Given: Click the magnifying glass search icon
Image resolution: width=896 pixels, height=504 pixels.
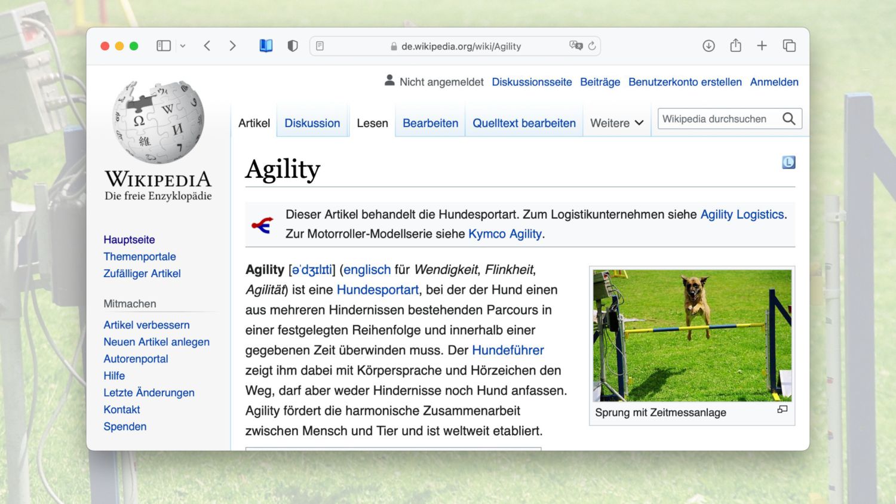Looking at the screenshot, I should point(789,119).
